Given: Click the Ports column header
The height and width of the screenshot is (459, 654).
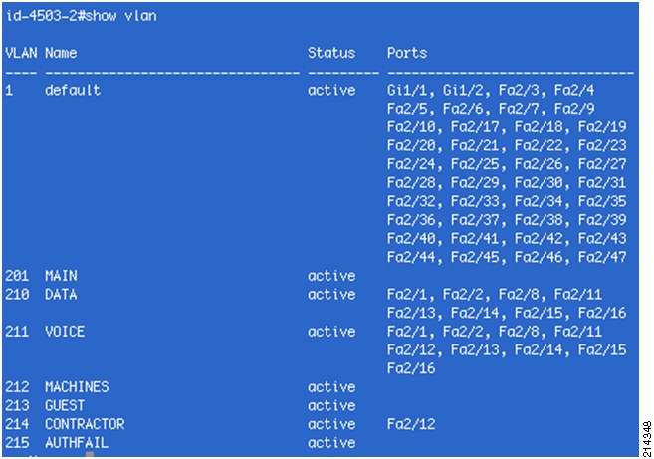Looking at the screenshot, I should click(407, 53).
